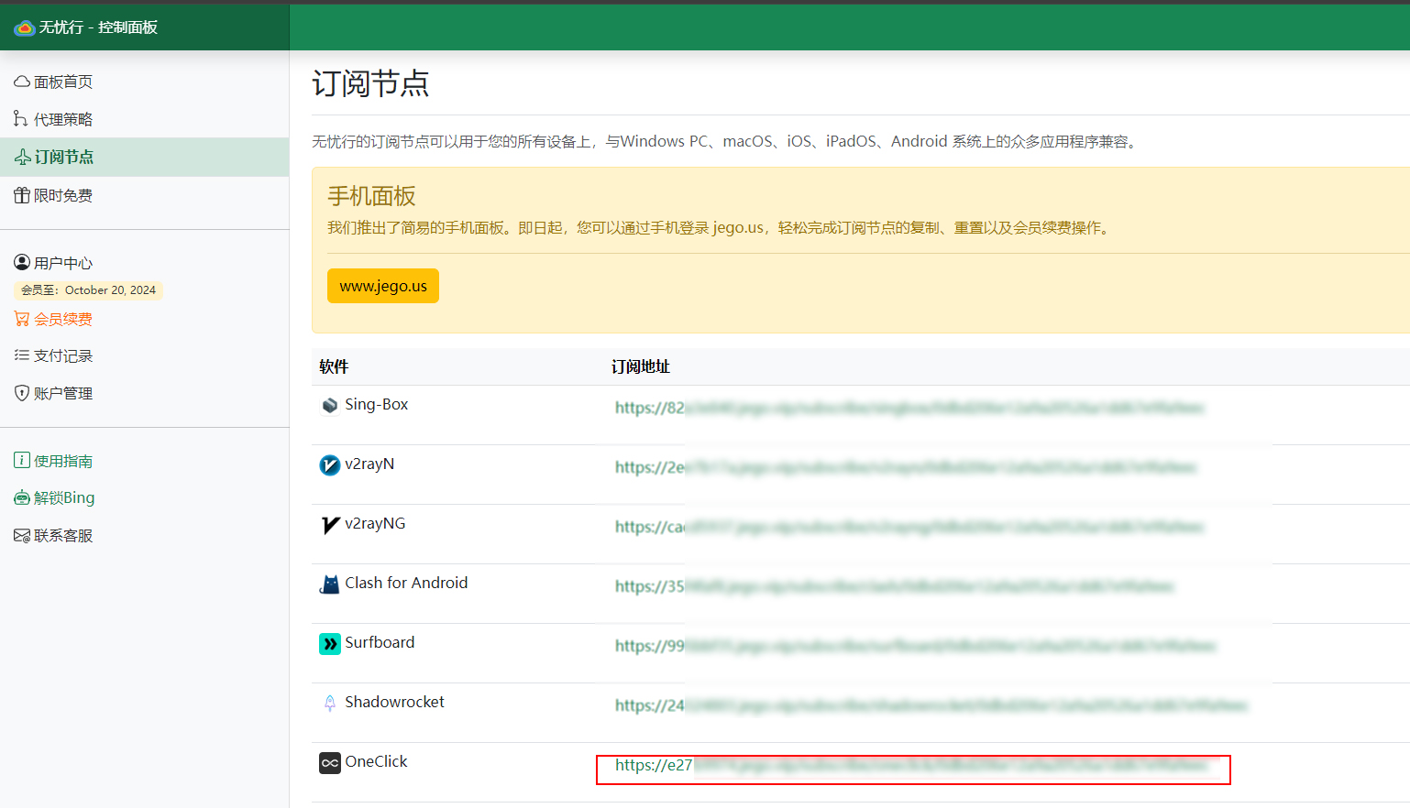Click the 限时免费 gift icon
The width and height of the screenshot is (1410, 808).
pyautogui.click(x=22, y=195)
